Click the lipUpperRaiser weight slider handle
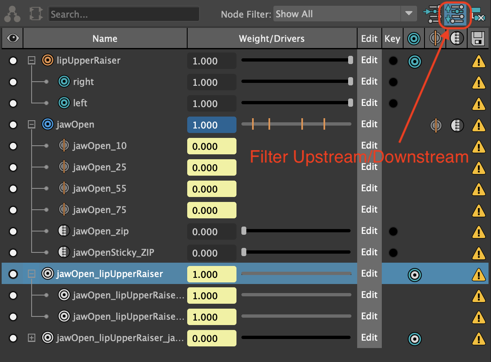Viewport: 491px width, 362px height. (351, 60)
